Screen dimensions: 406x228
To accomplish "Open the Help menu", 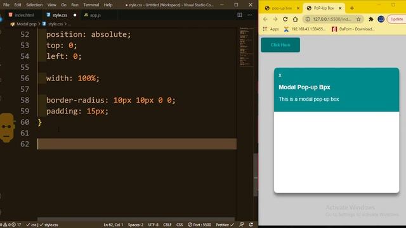I will point(108,4).
